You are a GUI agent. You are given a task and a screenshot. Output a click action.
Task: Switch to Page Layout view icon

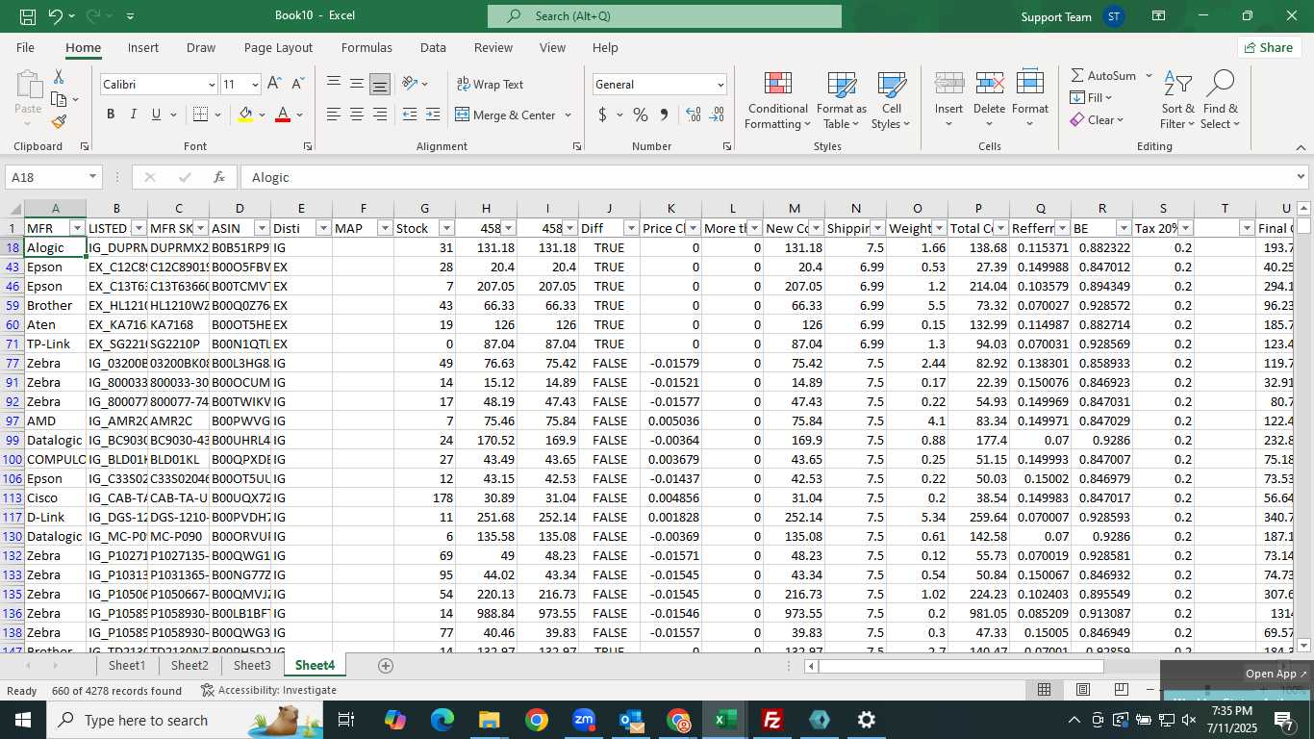click(1082, 690)
